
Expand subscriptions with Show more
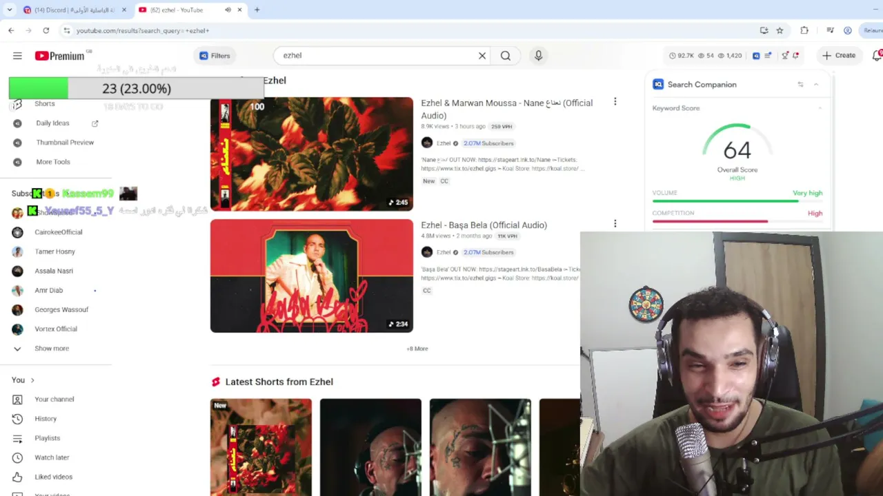click(x=52, y=349)
